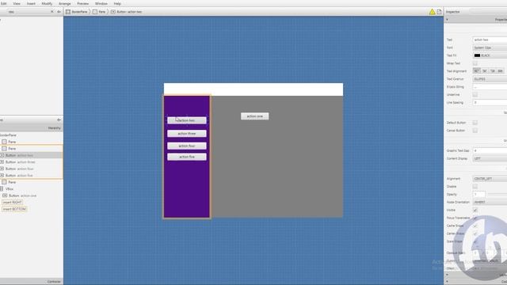
Task: Set text alignment to justify
Action: 500,71
